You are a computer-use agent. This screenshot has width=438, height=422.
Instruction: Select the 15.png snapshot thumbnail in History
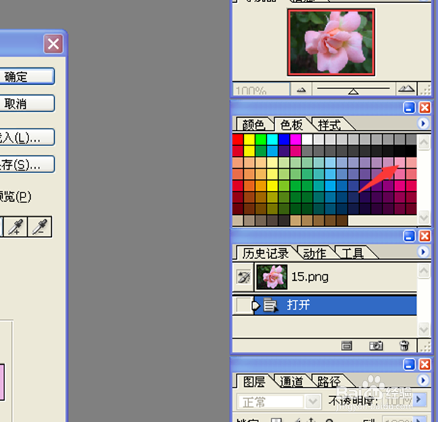point(272,277)
